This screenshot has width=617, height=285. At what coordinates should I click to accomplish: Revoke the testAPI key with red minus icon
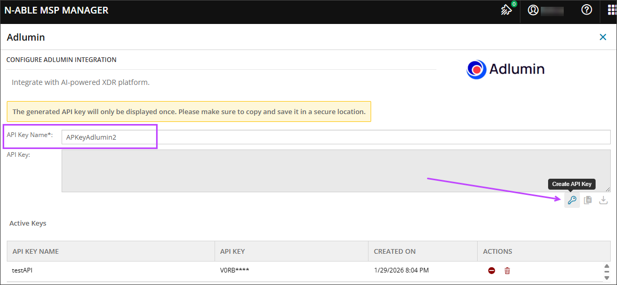click(492, 270)
